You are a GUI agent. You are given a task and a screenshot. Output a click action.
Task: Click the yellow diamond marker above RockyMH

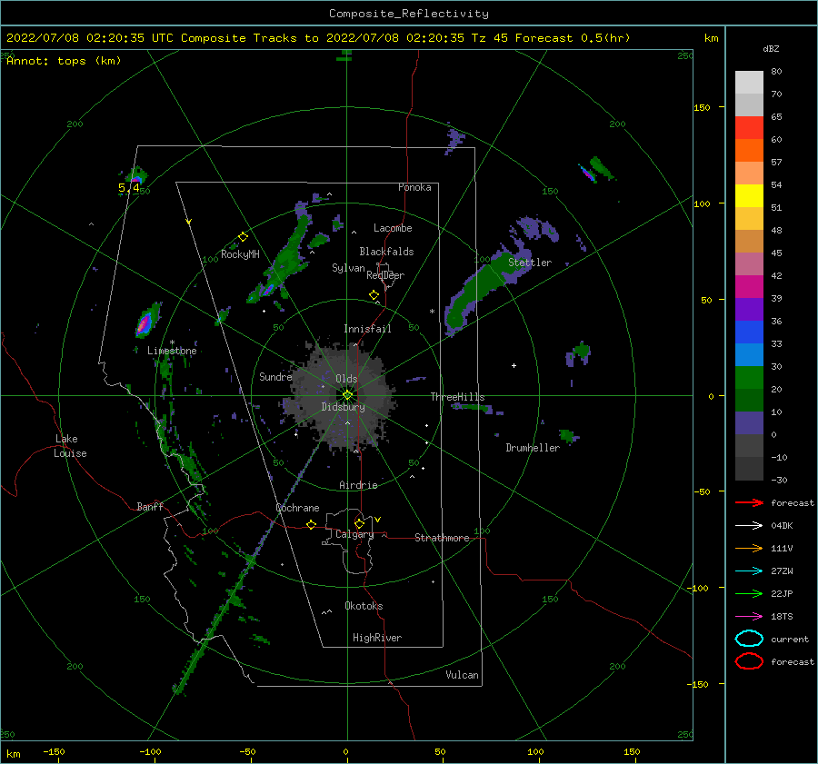coord(243,237)
